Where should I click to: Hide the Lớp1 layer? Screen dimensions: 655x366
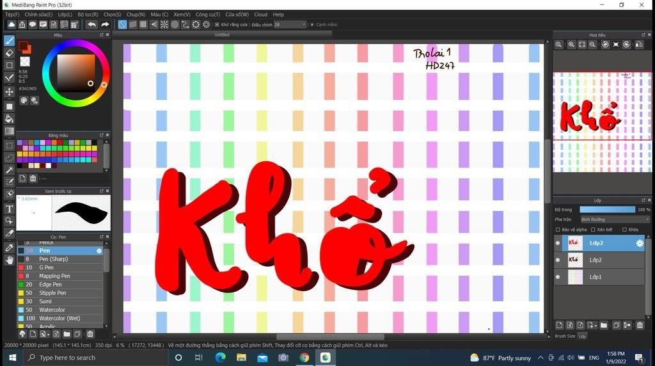pos(558,276)
